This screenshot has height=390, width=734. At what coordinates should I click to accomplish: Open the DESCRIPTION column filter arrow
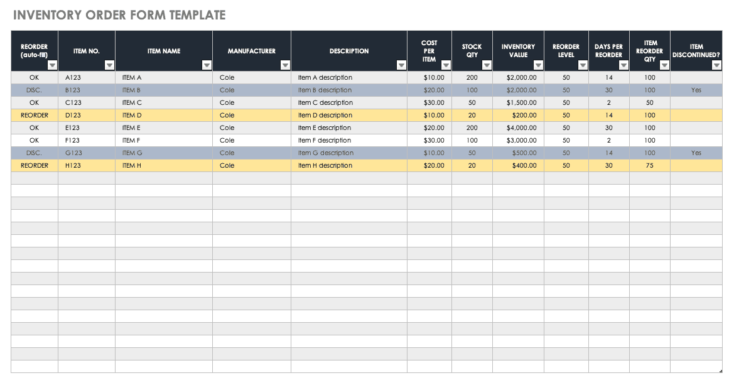(x=402, y=65)
